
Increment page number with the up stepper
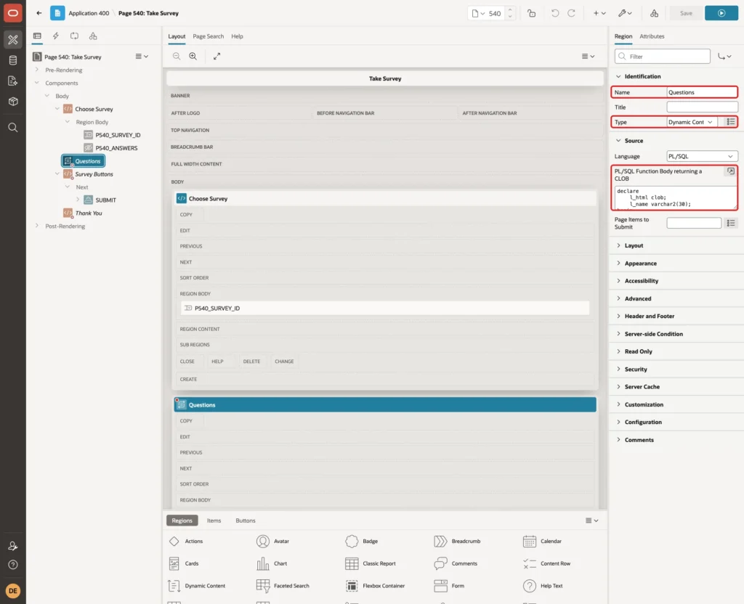click(510, 9)
